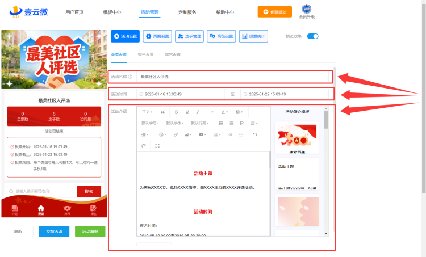Screen dimensions: 426x257
Task: Open 模板中心 in top navigation
Action: coord(112,12)
